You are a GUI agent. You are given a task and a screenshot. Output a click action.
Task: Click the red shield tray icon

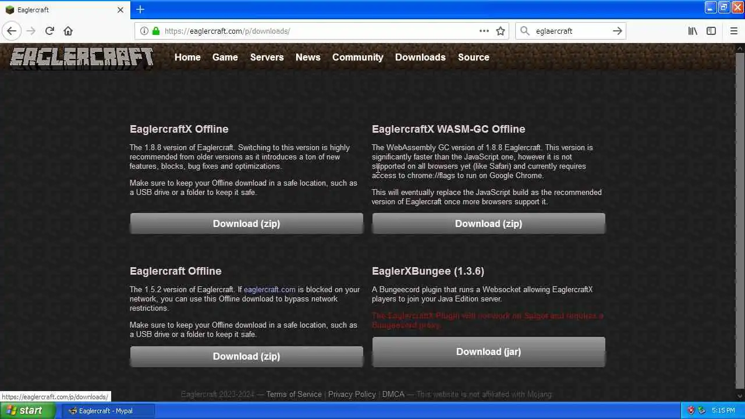(x=691, y=410)
